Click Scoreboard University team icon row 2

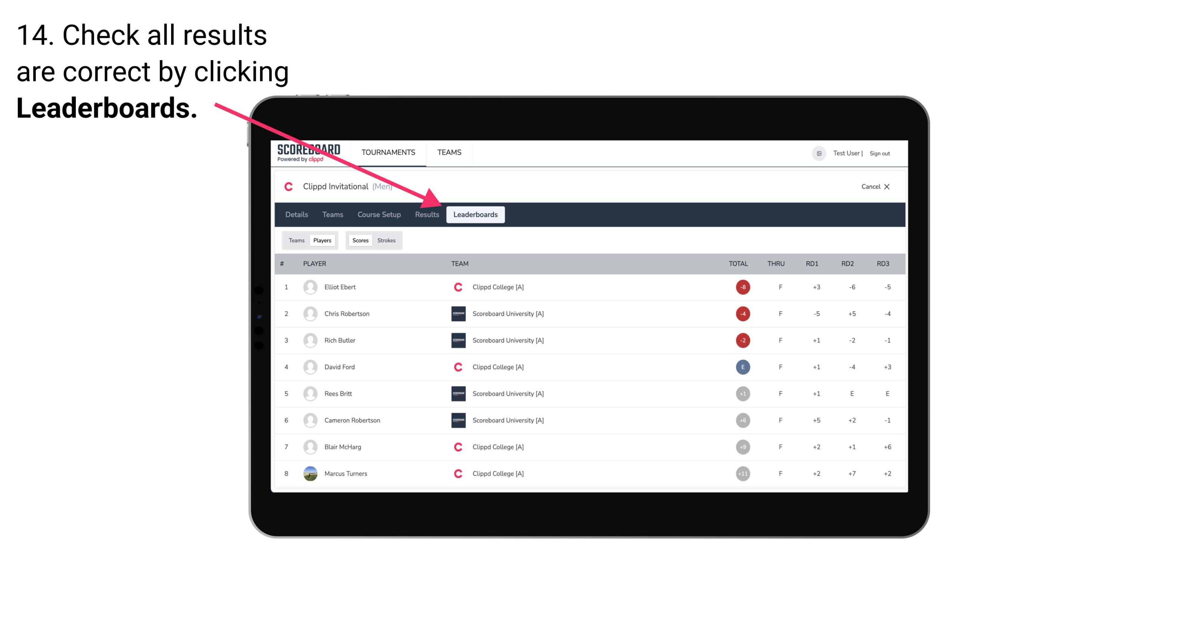[x=455, y=313]
